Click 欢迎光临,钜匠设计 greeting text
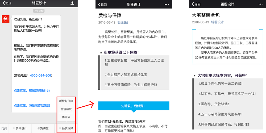 [x=28, y=19]
